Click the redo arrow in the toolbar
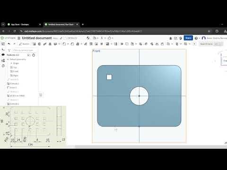Viewport: 227px width, 170px height. [14, 44]
